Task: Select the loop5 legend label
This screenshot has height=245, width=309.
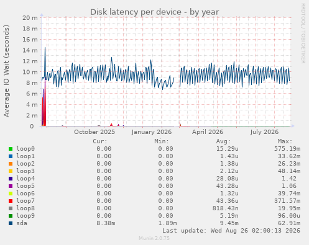Action: tap(25, 186)
